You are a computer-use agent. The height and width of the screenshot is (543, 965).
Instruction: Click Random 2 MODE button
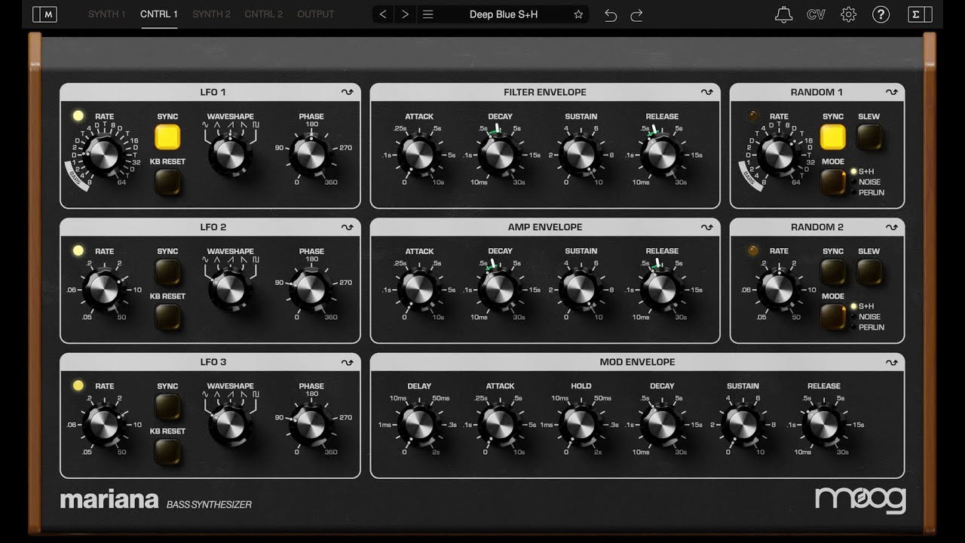coord(833,317)
